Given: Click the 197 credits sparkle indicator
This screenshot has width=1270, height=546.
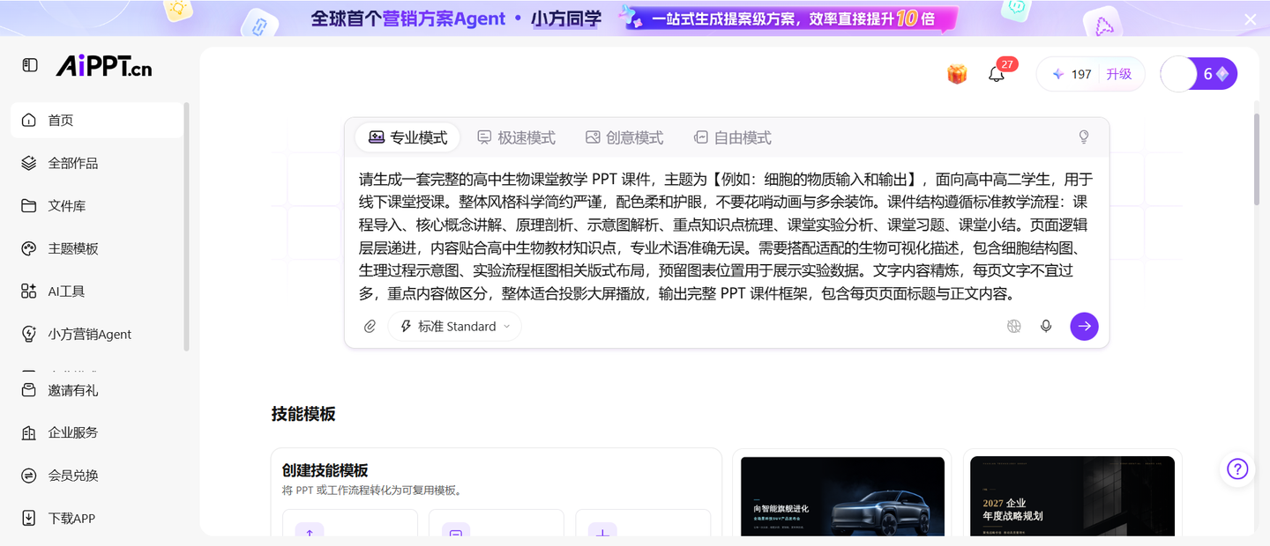Looking at the screenshot, I should (x=1072, y=74).
